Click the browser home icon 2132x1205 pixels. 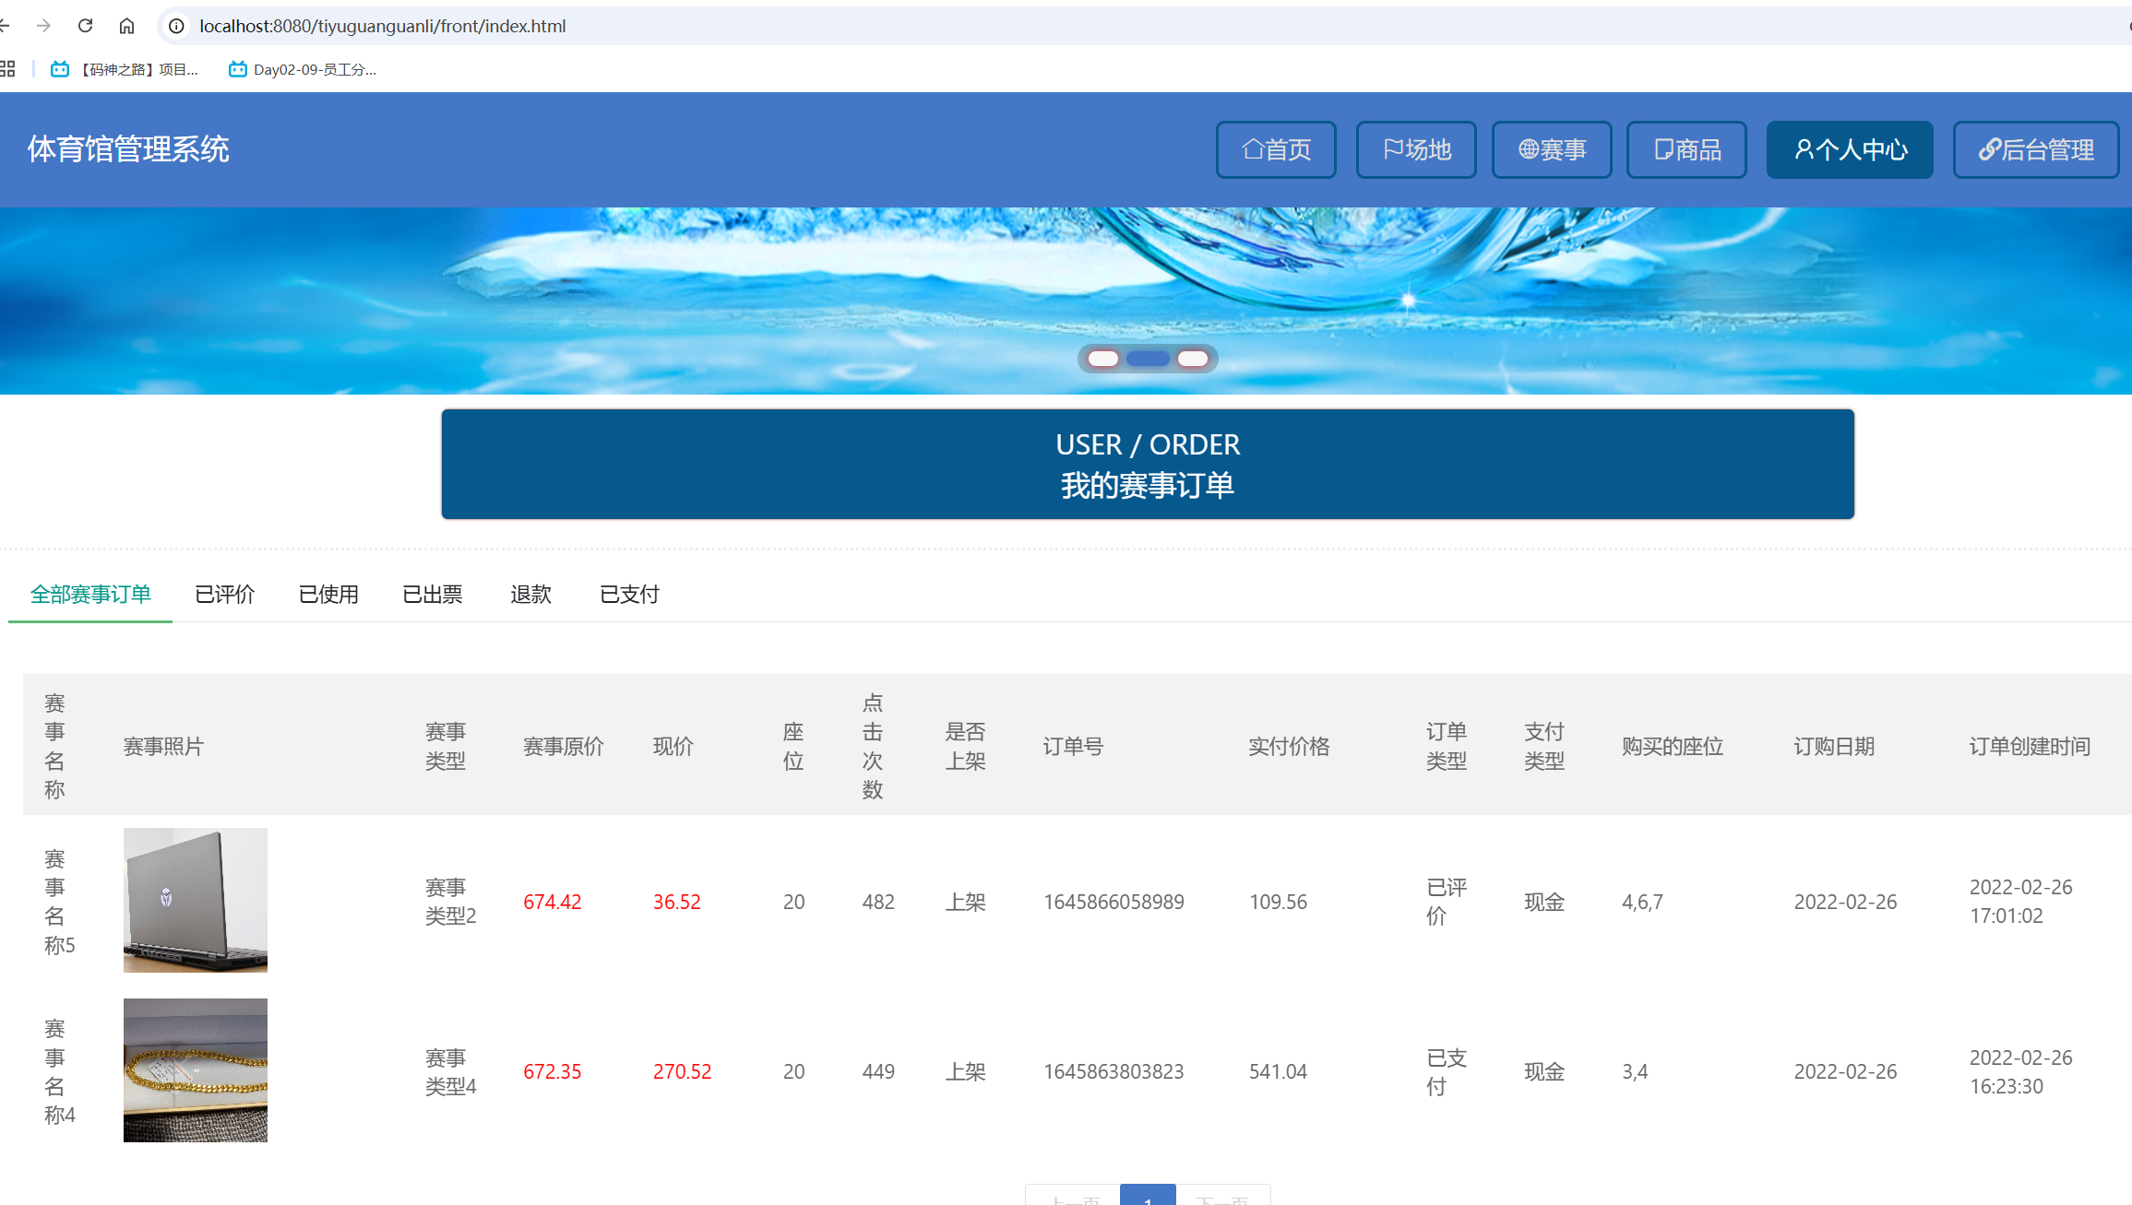pyautogui.click(x=126, y=26)
